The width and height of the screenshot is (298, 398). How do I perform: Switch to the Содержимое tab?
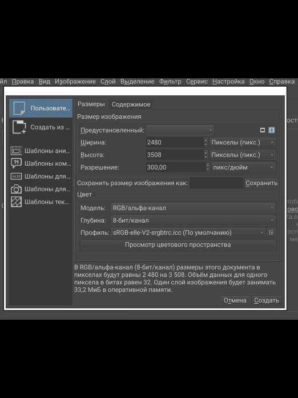[131, 104]
